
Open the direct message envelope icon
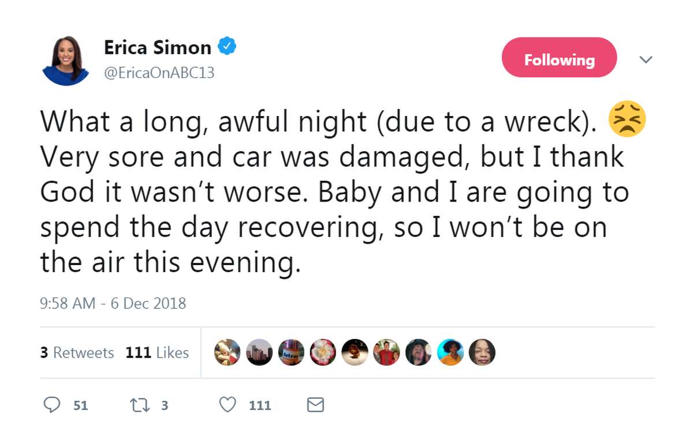point(315,405)
